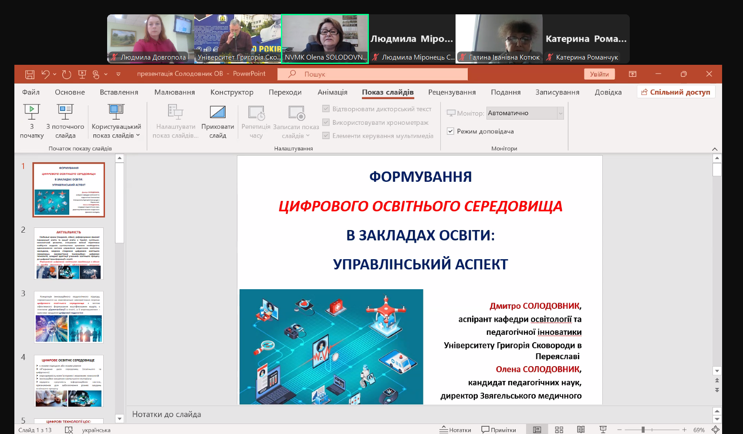Click the Save icon in the title bar

click(30, 74)
